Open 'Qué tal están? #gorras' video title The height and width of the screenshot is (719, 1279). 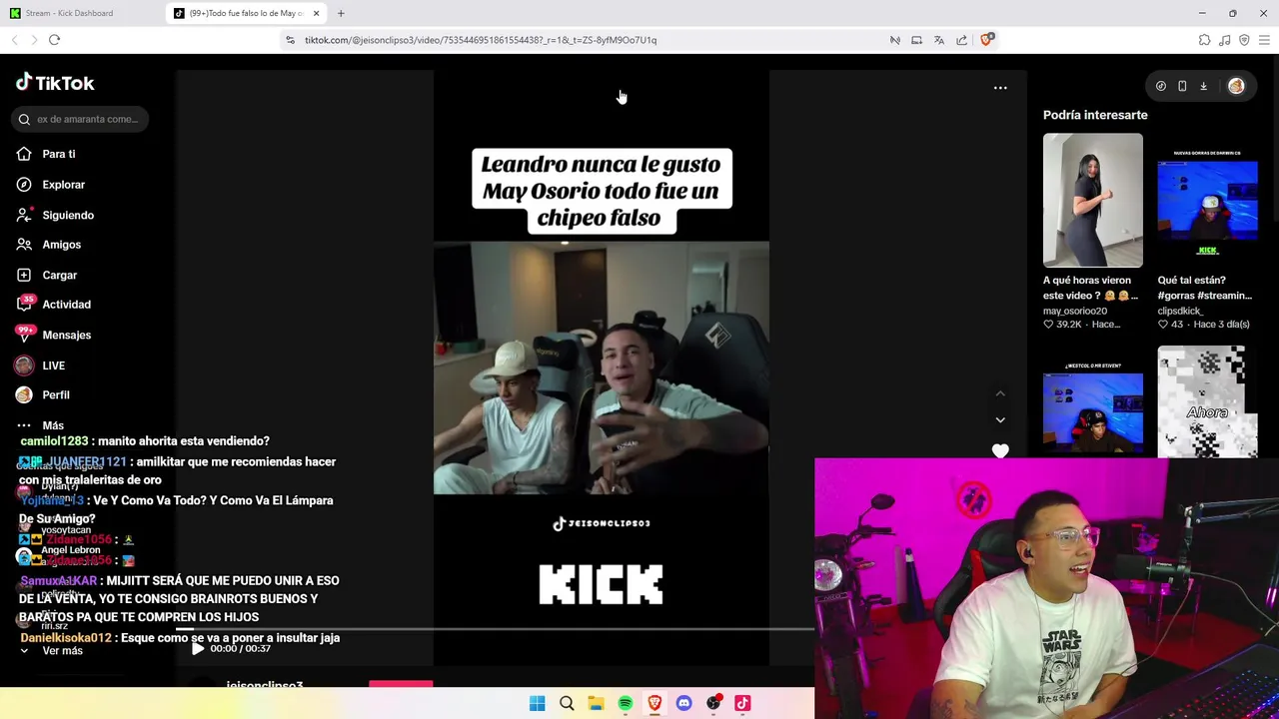(1205, 288)
